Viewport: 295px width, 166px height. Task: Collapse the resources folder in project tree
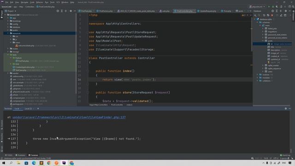click(x=8, y=33)
